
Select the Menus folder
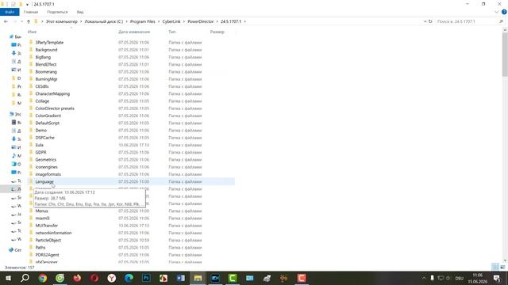[x=41, y=211]
